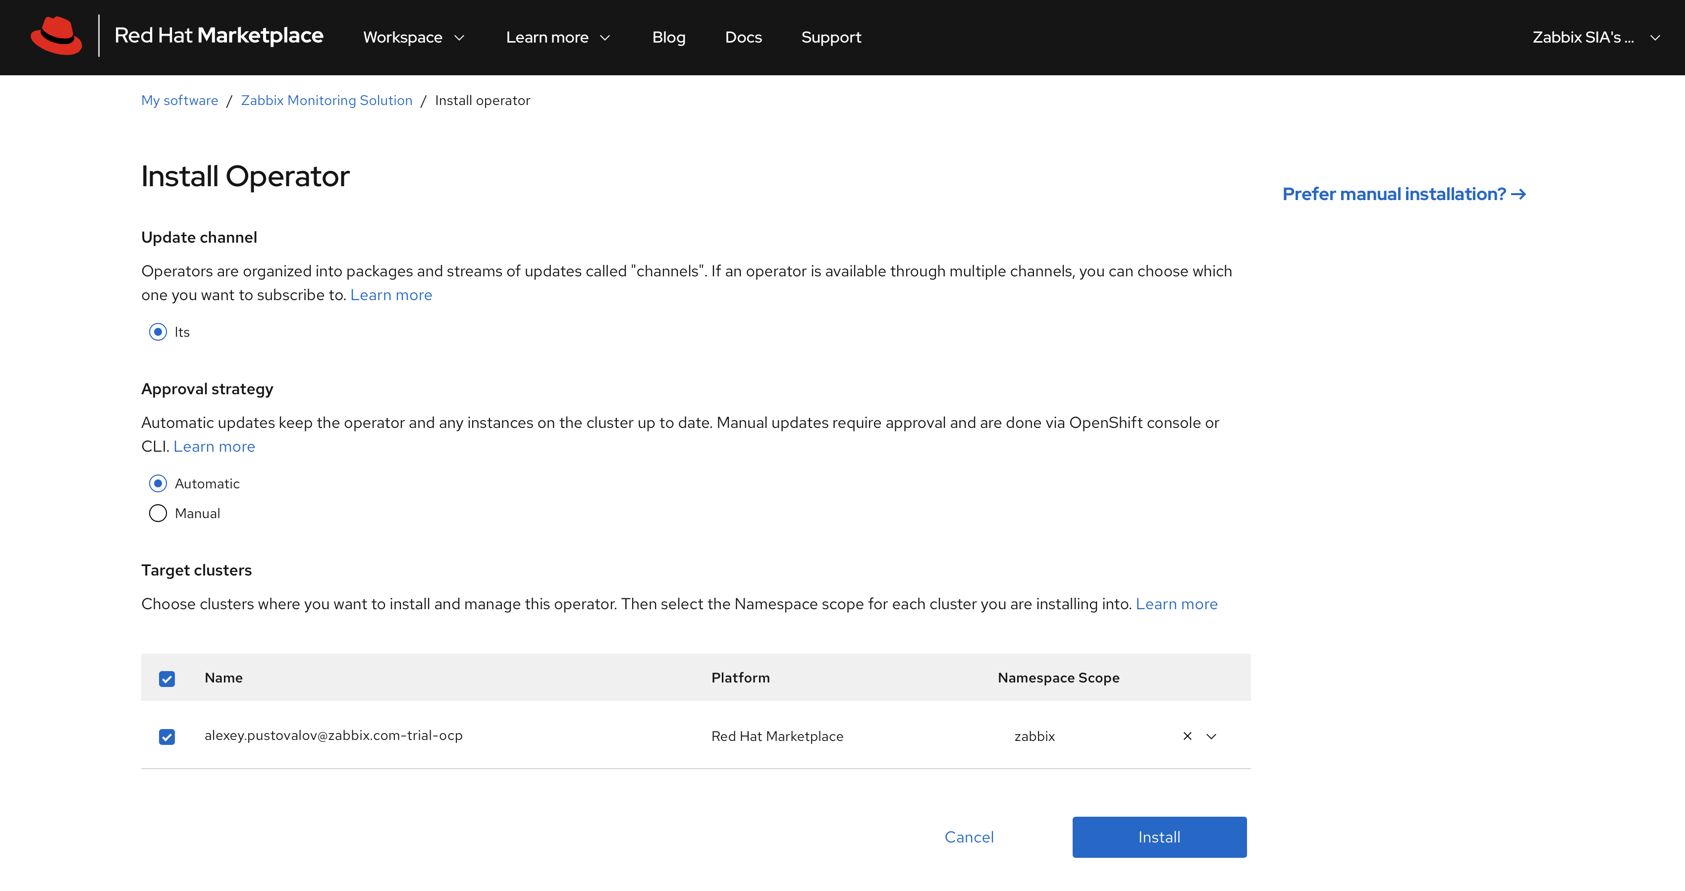
Task: Open Zabbix Monitoring Solution breadcrumb
Action: (326, 100)
